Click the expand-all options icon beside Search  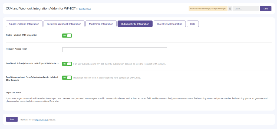(230, 9)
